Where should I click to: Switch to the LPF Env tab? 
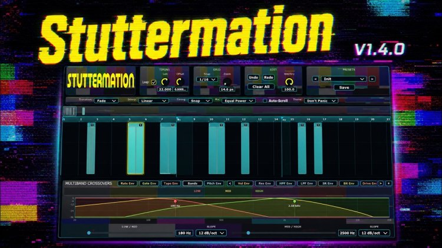pyautogui.click(x=306, y=183)
